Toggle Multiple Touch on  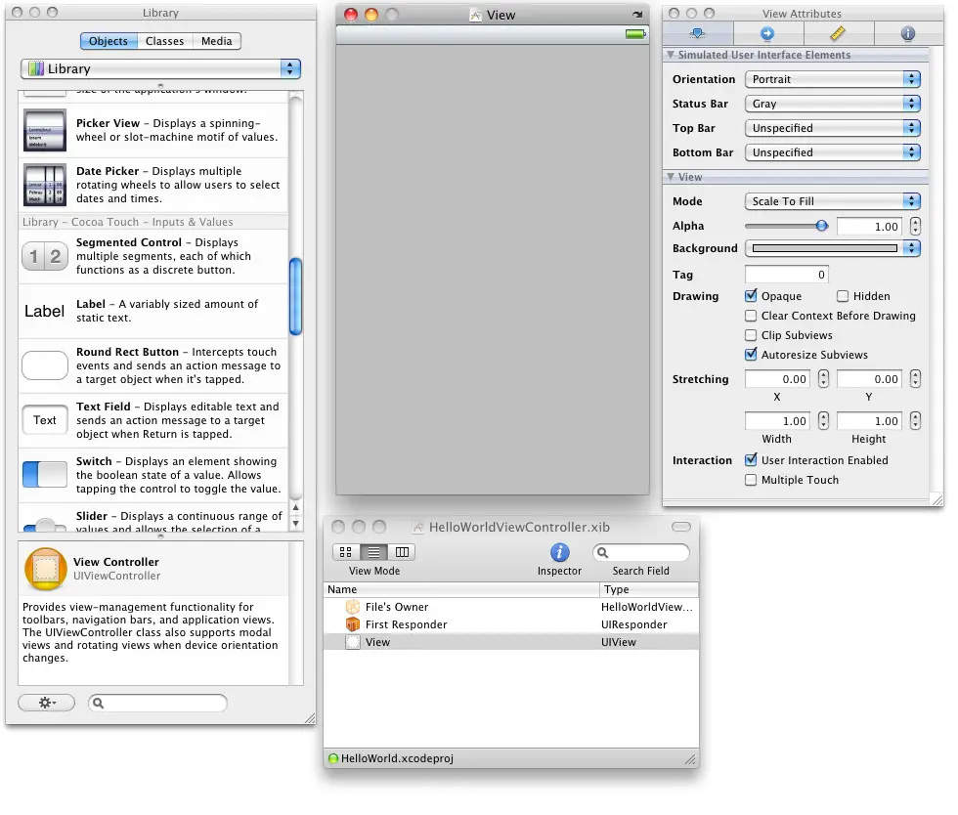(x=750, y=480)
